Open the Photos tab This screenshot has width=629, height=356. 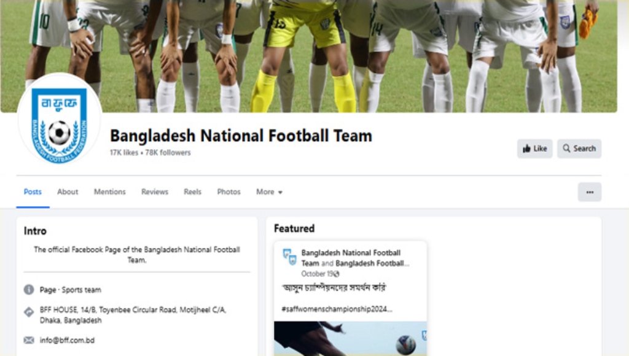click(x=229, y=192)
